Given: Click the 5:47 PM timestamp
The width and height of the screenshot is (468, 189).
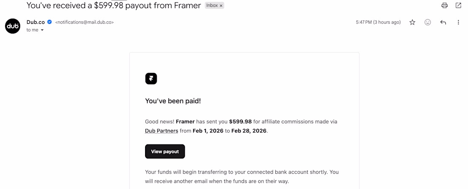Looking at the screenshot, I should (378, 23).
